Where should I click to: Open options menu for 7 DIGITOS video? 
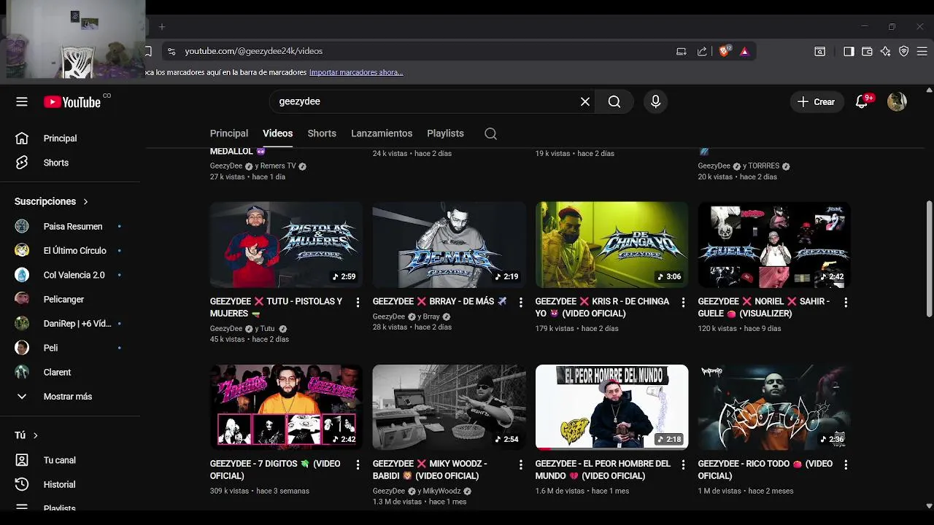tap(358, 464)
